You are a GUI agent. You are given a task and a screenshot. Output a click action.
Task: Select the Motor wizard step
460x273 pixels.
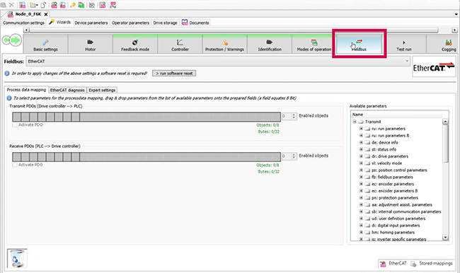point(91,44)
